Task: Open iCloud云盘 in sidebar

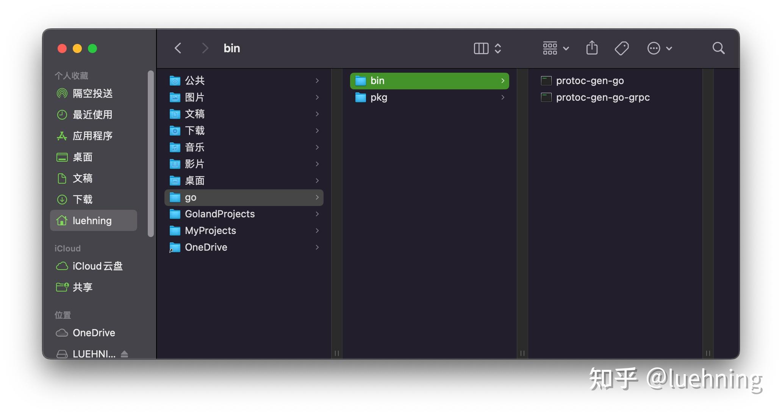Action: 94,266
